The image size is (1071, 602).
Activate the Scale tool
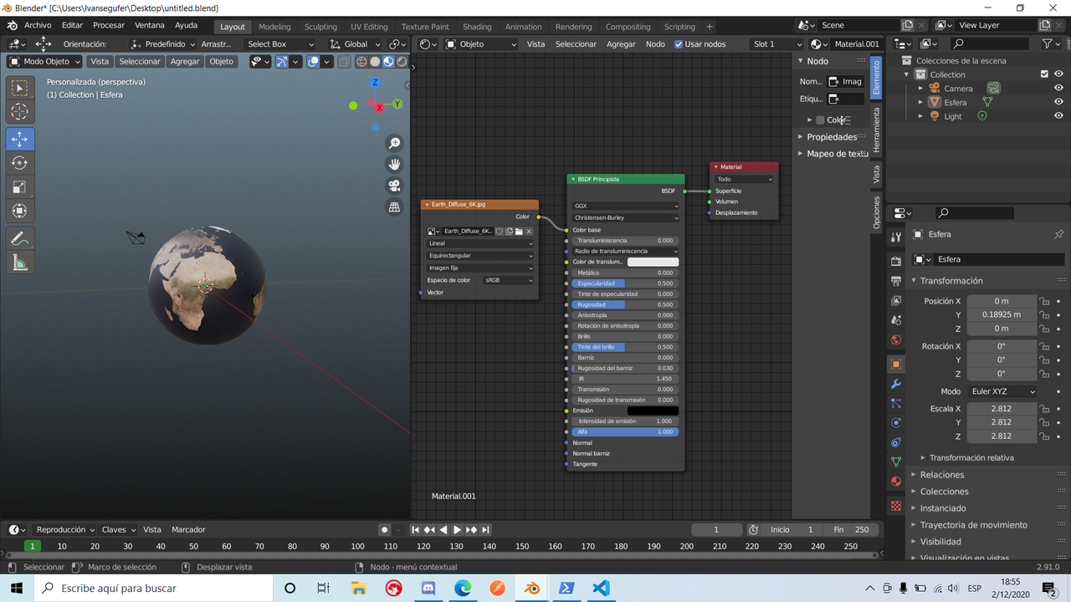pos(20,183)
